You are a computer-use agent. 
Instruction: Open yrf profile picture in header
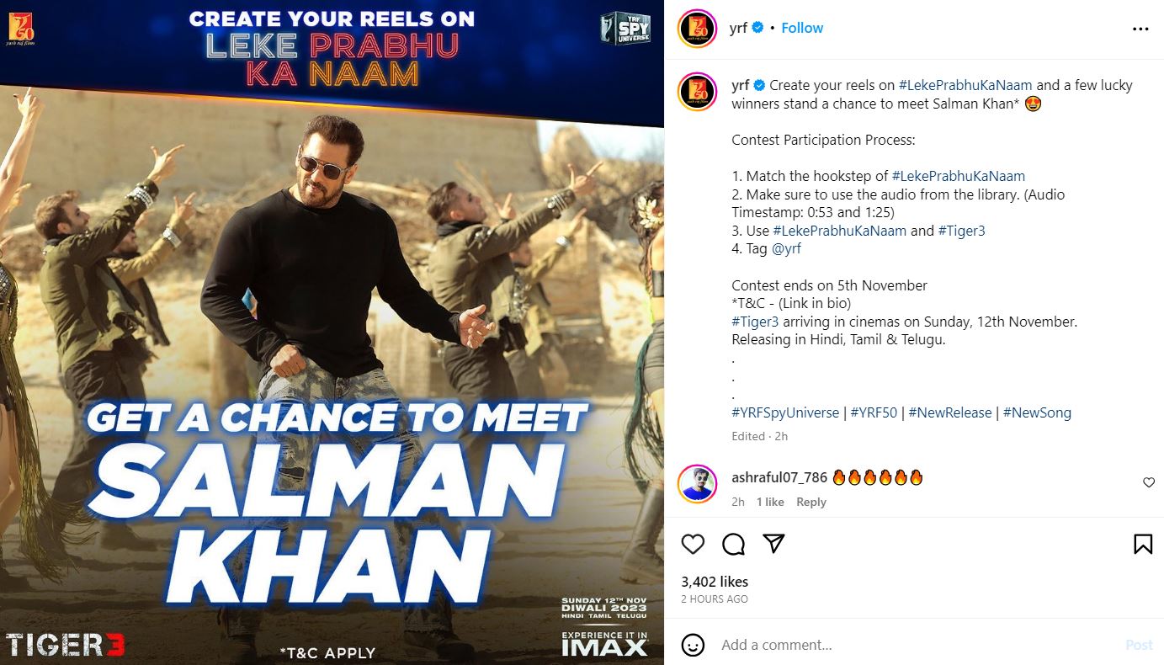pos(697,29)
